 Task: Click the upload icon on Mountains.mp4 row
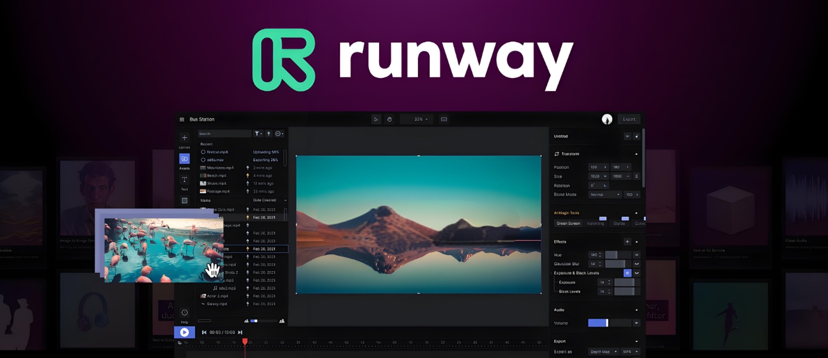[x=248, y=168]
